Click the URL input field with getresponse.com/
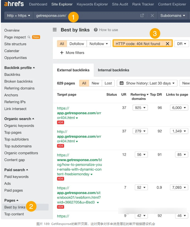Image resolution: width=190 pixels, height=227 pixels. point(86,15)
